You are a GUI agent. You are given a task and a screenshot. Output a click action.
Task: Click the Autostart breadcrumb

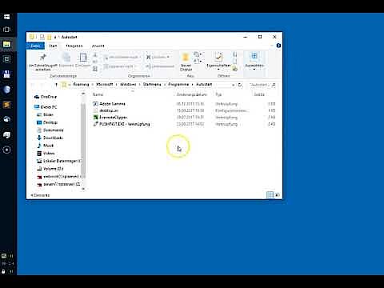pos(204,85)
